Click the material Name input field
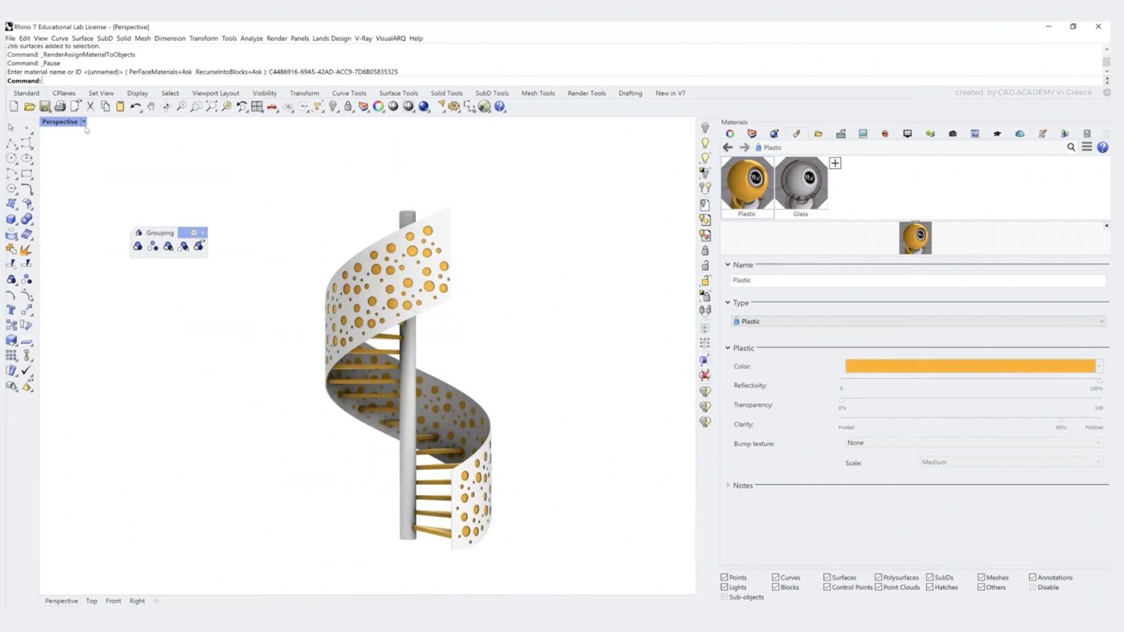Viewport: 1124px width, 632px height. click(918, 280)
